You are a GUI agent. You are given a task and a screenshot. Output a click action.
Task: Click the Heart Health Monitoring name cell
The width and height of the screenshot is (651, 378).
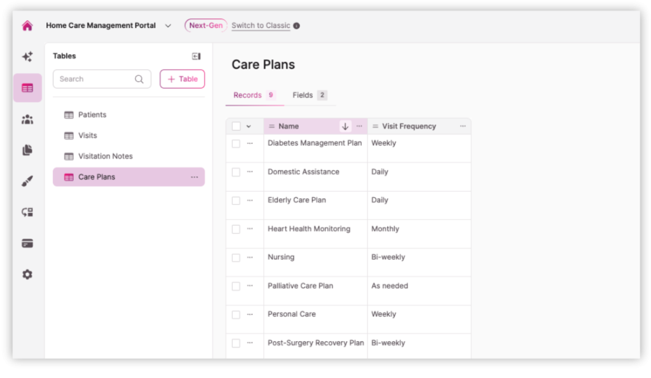pos(315,234)
